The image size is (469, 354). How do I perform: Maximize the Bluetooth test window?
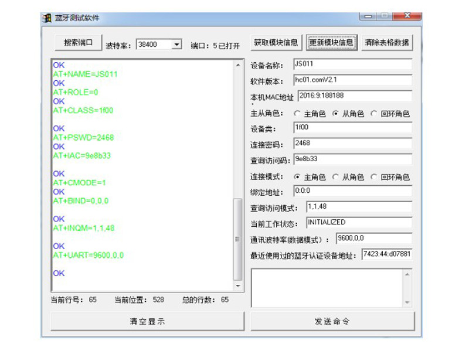tap(385, 16)
